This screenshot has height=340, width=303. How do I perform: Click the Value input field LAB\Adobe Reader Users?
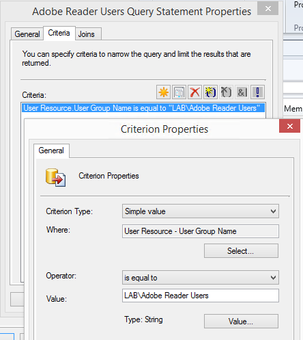click(x=201, y=296)
